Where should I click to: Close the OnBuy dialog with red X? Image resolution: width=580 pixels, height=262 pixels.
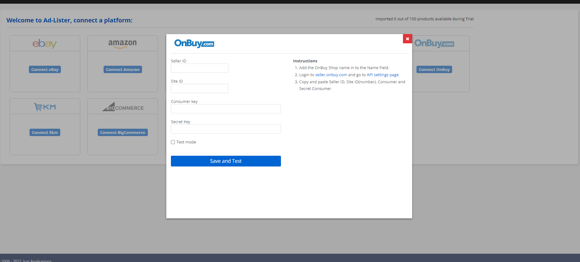tap(407, 39)
